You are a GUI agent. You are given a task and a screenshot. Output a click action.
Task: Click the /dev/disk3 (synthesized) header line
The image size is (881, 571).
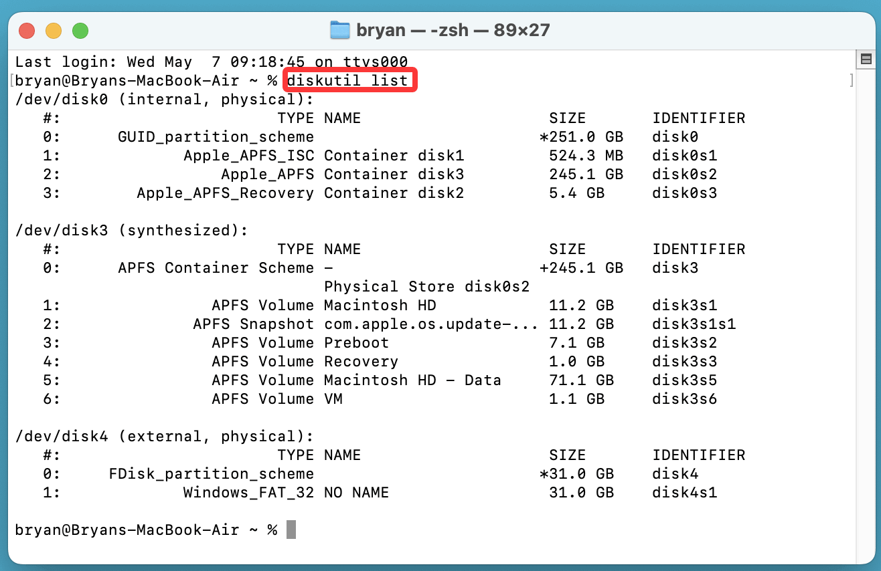pyautogui.click(x=131, y=231)
